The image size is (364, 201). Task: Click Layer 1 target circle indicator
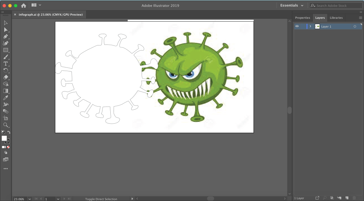click(355, 27)
